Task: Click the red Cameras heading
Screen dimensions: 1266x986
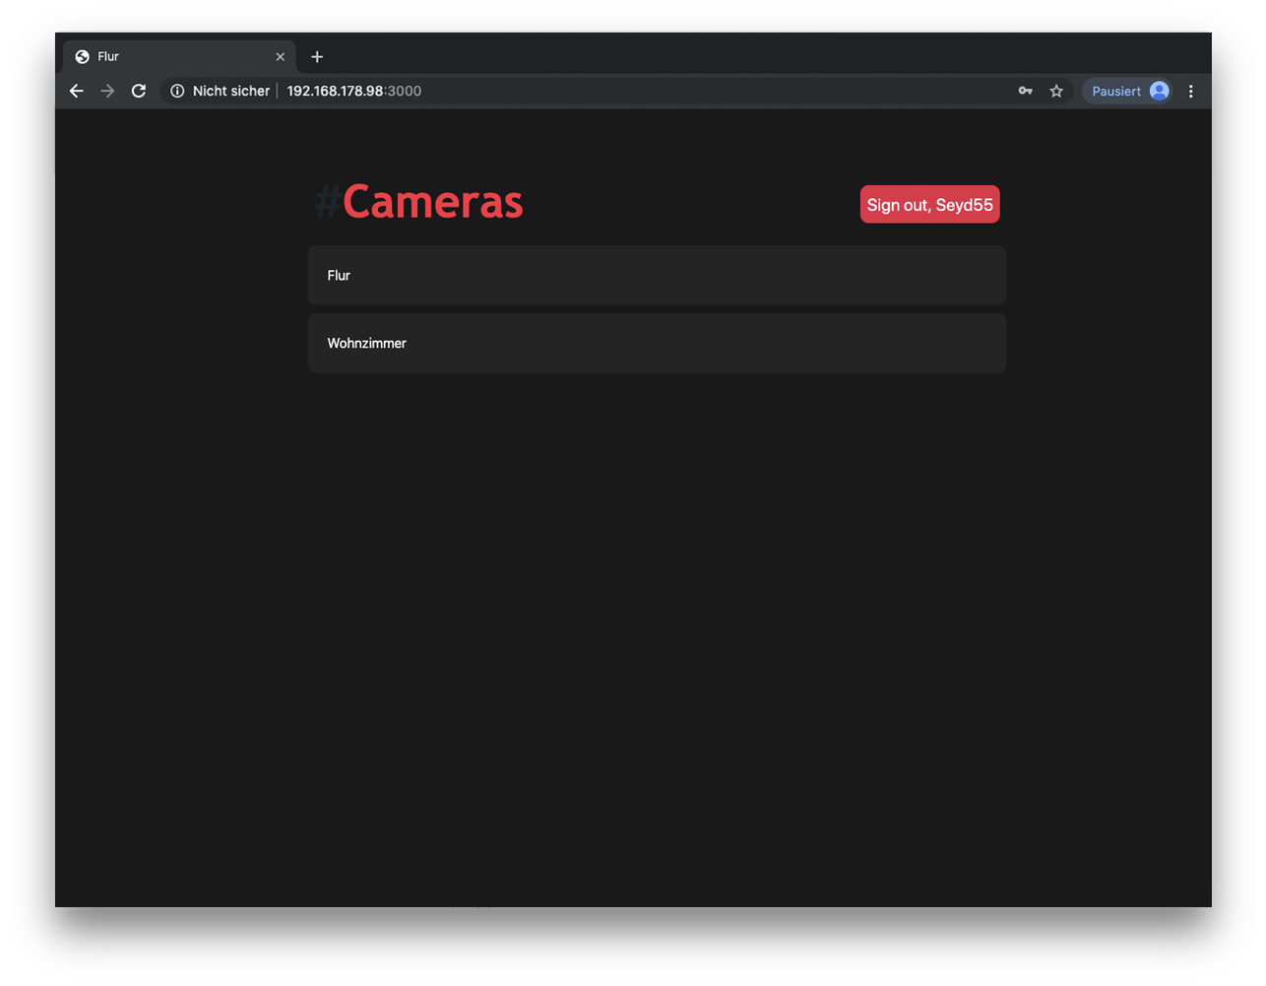Action: click(433, 202)
